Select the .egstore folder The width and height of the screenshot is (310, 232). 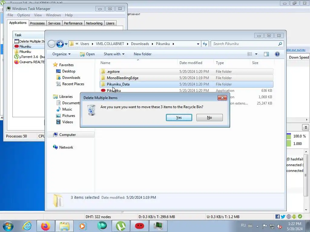coord(186,71)
